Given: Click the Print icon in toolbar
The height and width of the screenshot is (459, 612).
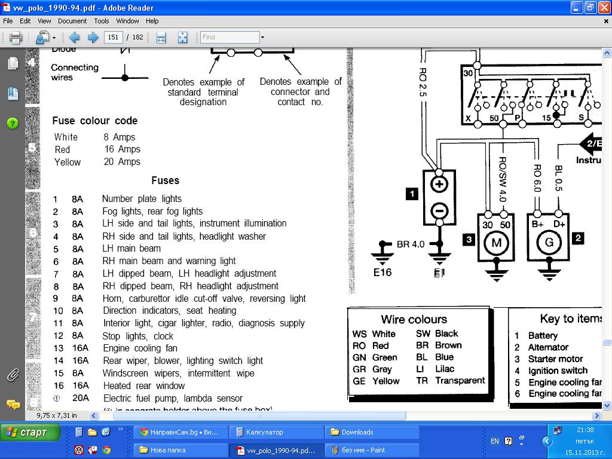Looking at the screenshot, I should pyautogui.click(x=16, y=38).
